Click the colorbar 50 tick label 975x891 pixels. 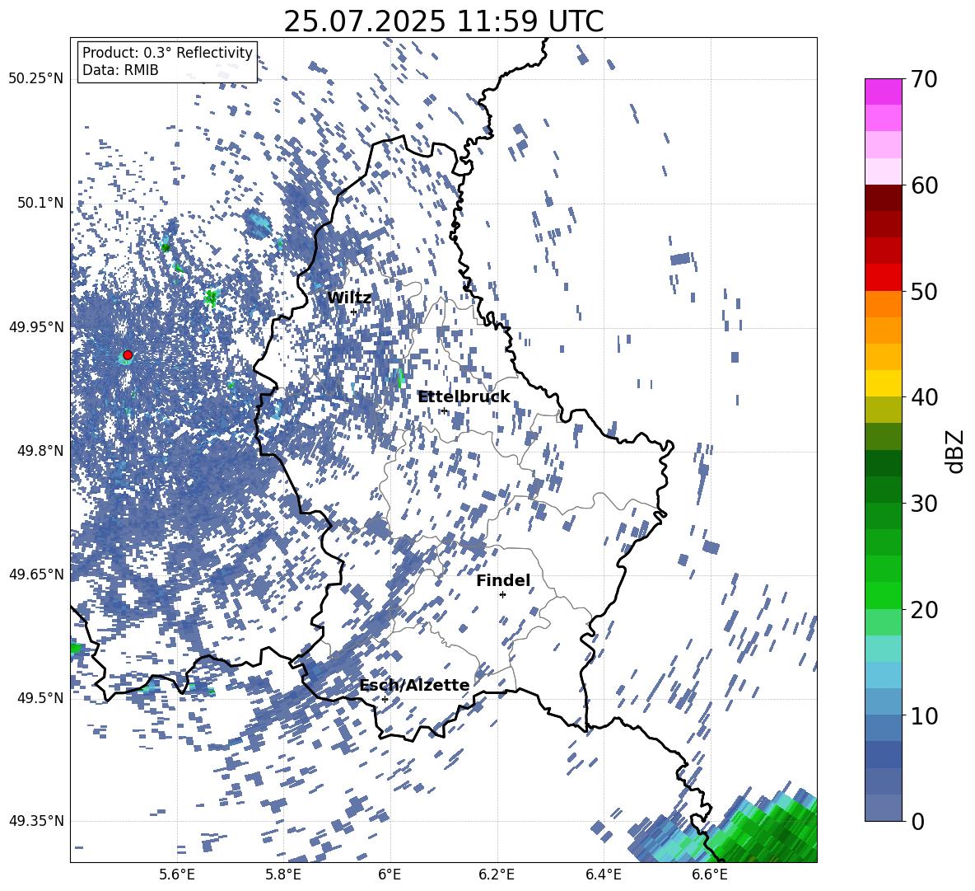tap(923, 291)
